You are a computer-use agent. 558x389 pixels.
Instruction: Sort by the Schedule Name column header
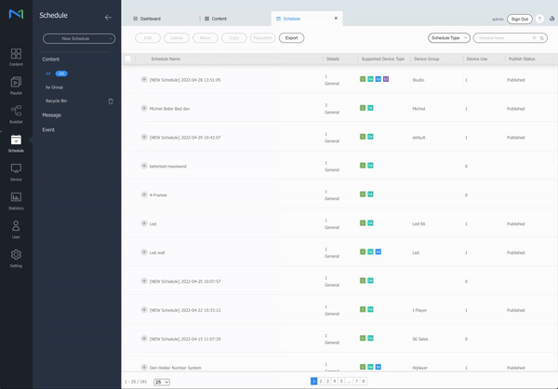[166, 59]
